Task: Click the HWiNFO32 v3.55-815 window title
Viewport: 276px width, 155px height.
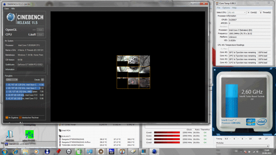Action: click(x=19, y=144)
